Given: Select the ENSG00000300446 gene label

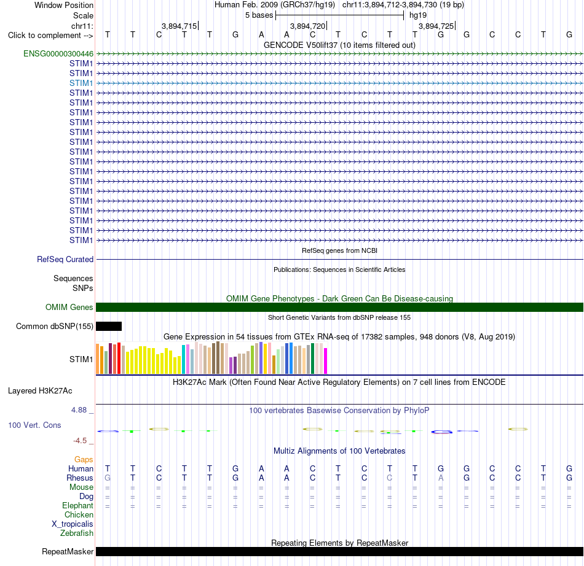Looking at the screenshot, I should click(58, 53).
